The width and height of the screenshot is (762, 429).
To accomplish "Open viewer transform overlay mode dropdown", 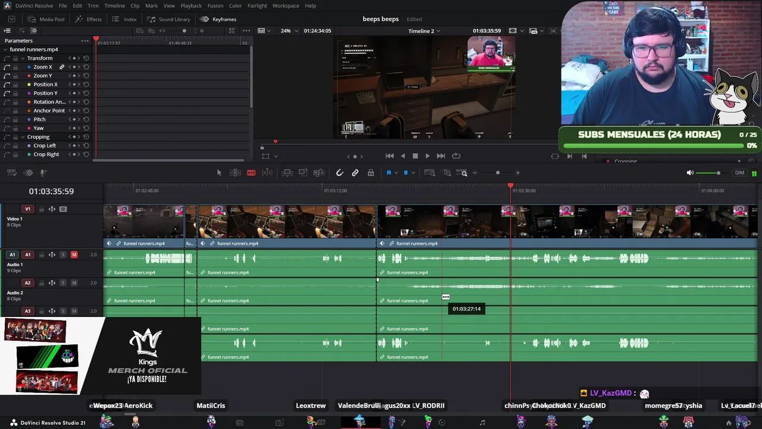I will (x=276, y=156).
